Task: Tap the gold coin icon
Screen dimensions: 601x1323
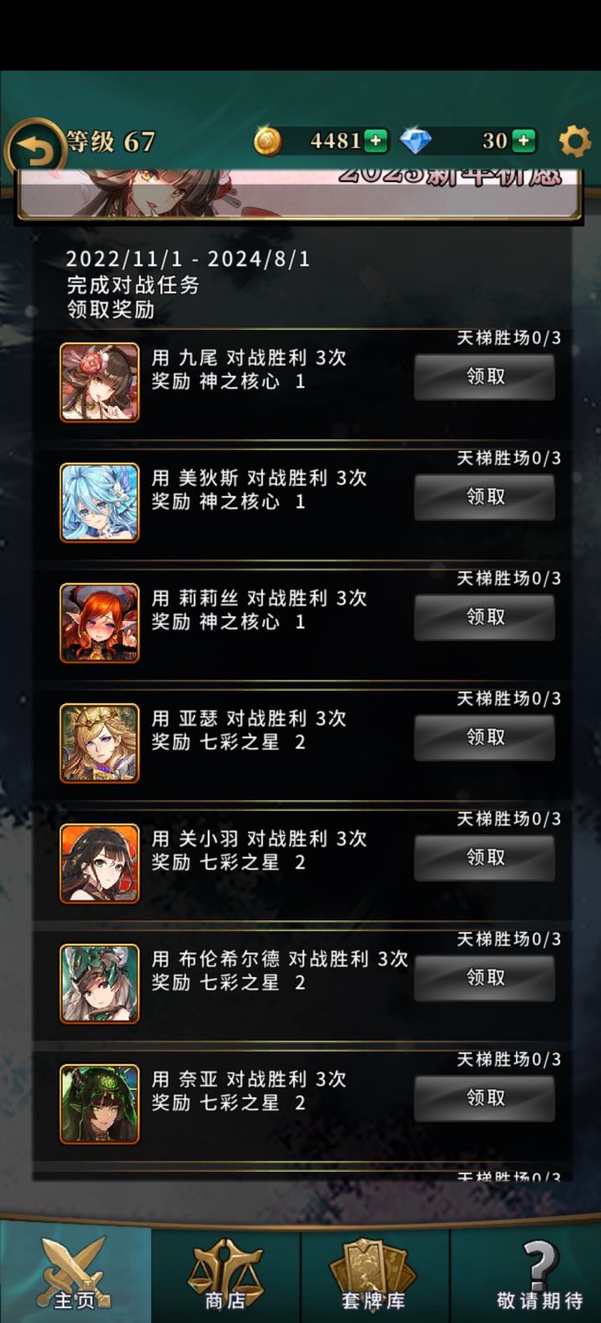Action: point(267,141)
